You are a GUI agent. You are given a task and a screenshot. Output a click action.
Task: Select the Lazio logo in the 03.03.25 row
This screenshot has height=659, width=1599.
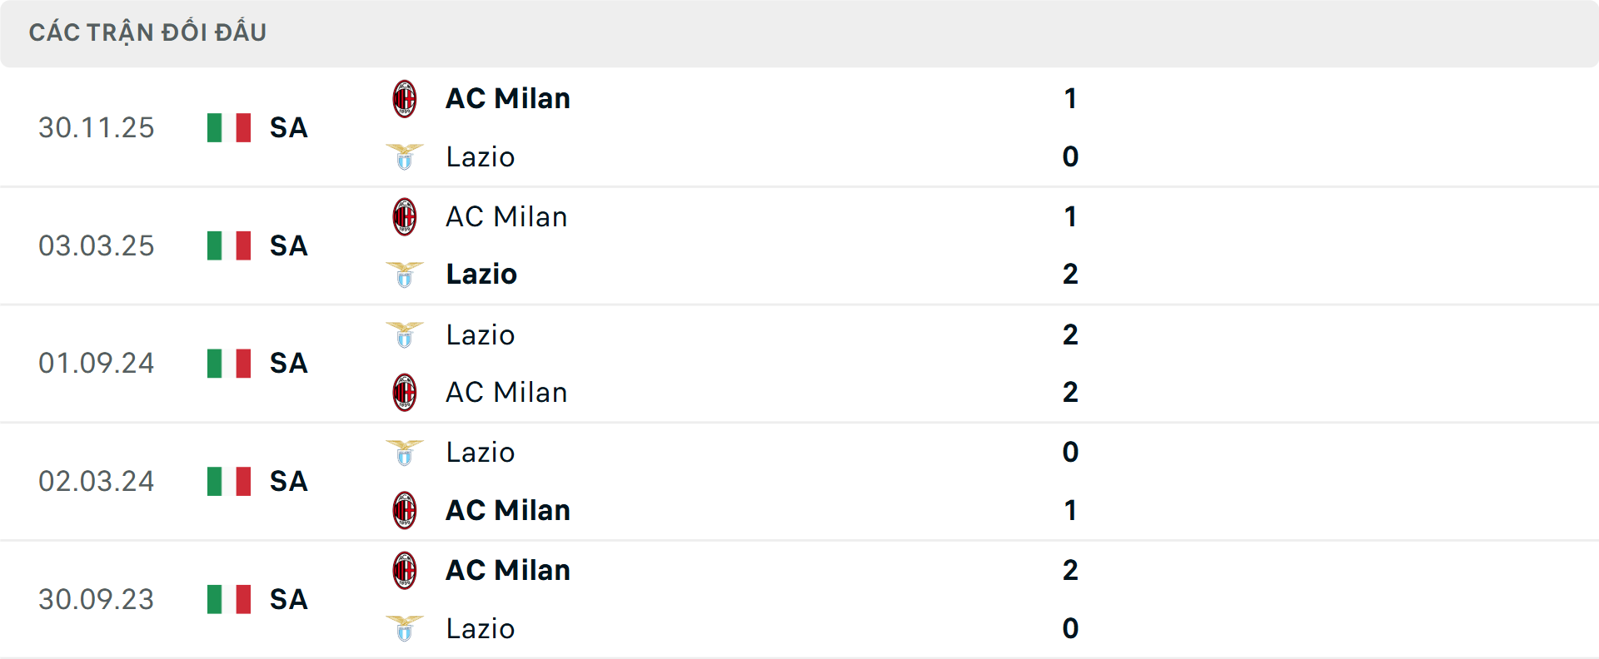pyautogui.click(x=406, y=274)
